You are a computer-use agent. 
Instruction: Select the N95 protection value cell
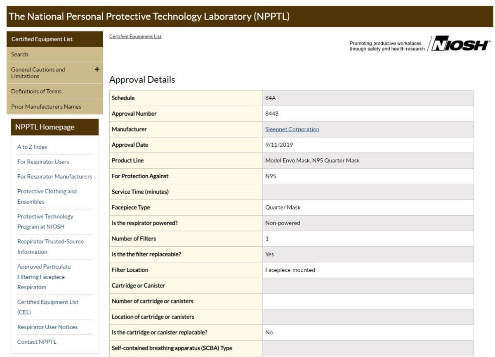click(x=368, y=176)
